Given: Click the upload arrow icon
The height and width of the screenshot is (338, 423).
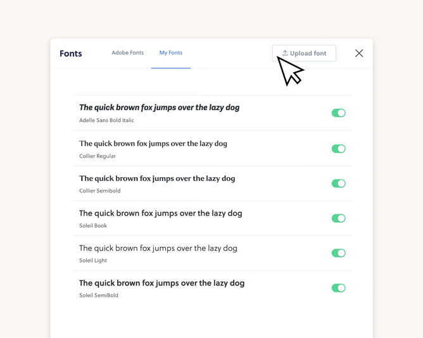Looking at the screenshot, I should (x=285, y=53).
